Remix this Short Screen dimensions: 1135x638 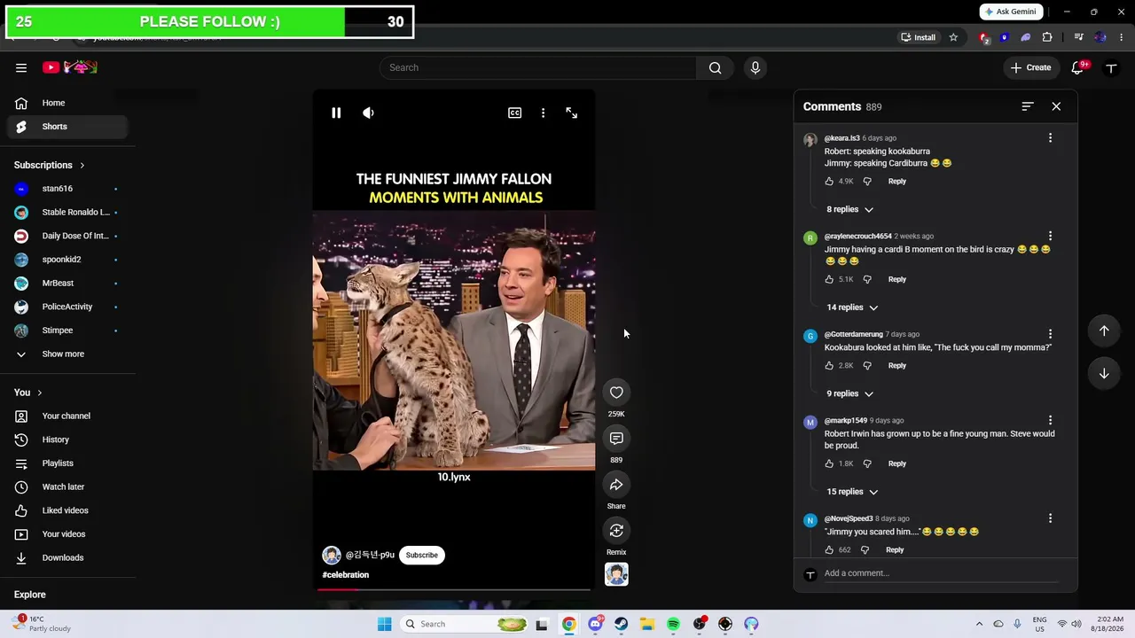pyautogui.click(x=616, y=531)
